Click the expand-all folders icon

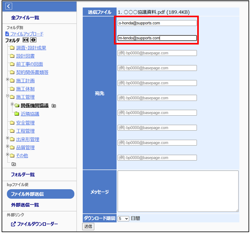tap(33, 40)
